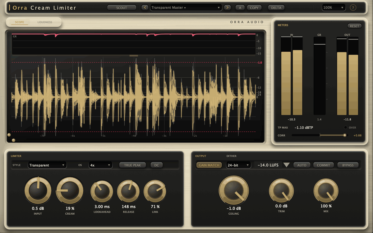Click the OUT level meter
Image resolution: width=373 pixels, height=233 pixels.
348,76
